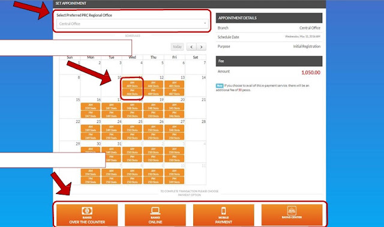
Task: Select the PM slot on Thursday the 19th
Action: click(154, 114)
